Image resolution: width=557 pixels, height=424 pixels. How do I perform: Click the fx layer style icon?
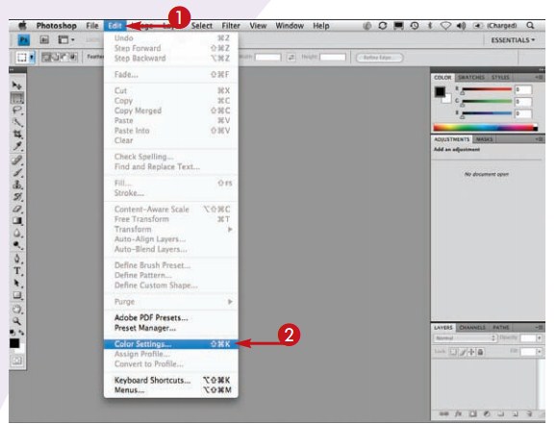click(458, 414)
